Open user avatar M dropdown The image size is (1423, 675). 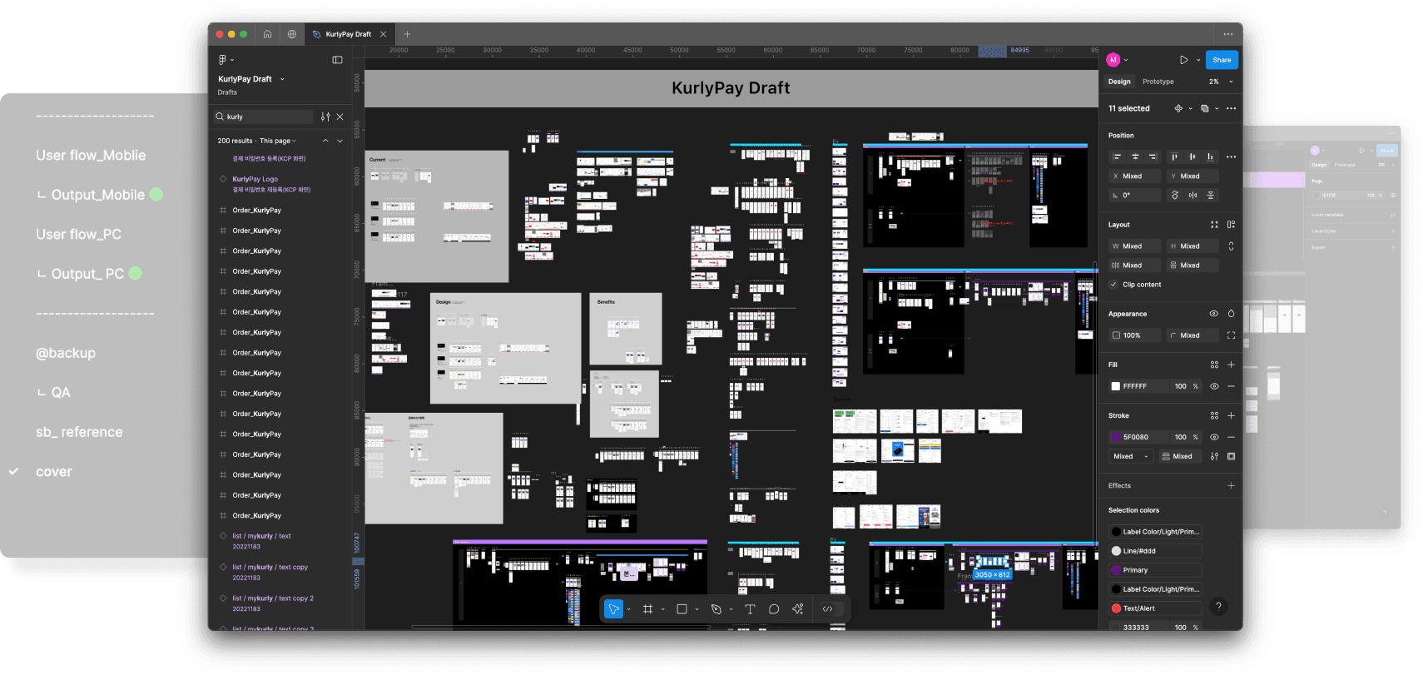pos(1118,60)
